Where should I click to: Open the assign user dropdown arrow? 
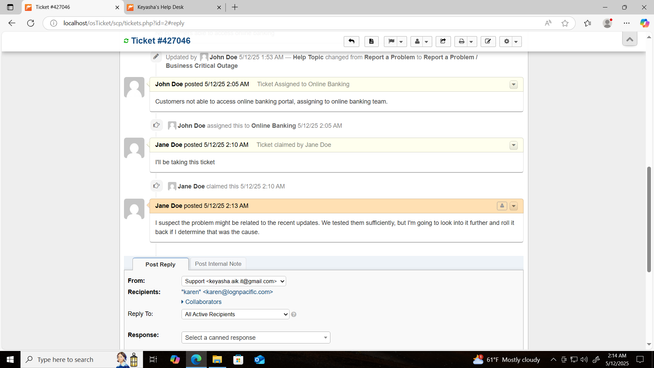426,42
